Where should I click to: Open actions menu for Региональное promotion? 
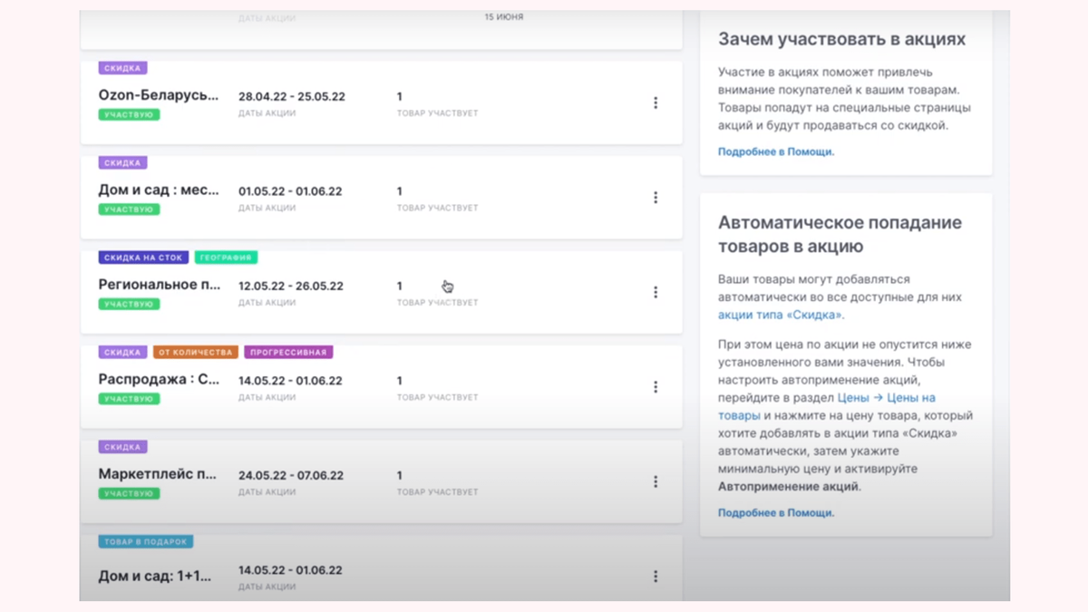pyautogui.click(x=656, y=292)
